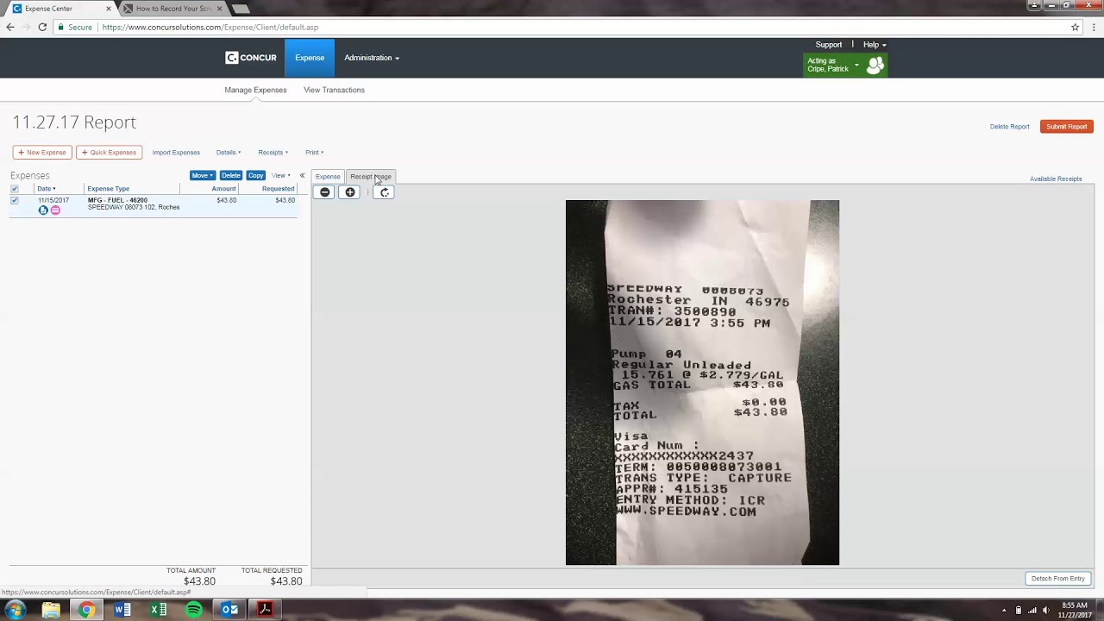Toggle the select-all expenses checkbox

(x=14, y=189)
